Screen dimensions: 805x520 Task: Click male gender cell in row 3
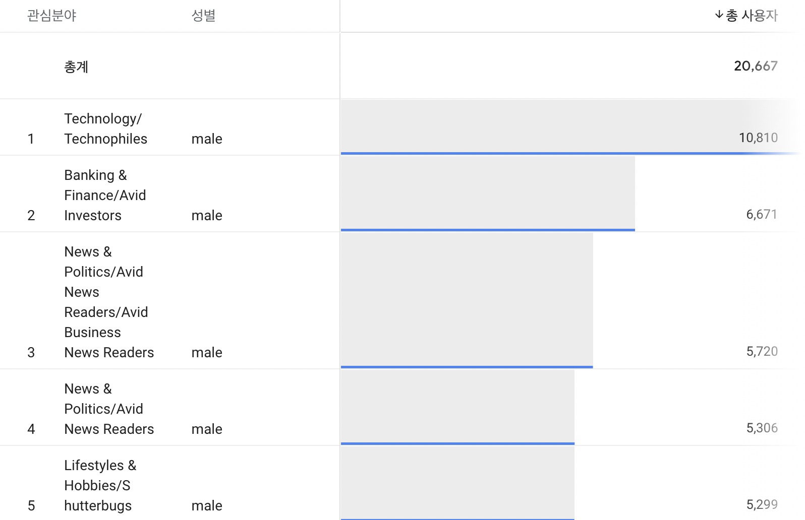(207, 352)
